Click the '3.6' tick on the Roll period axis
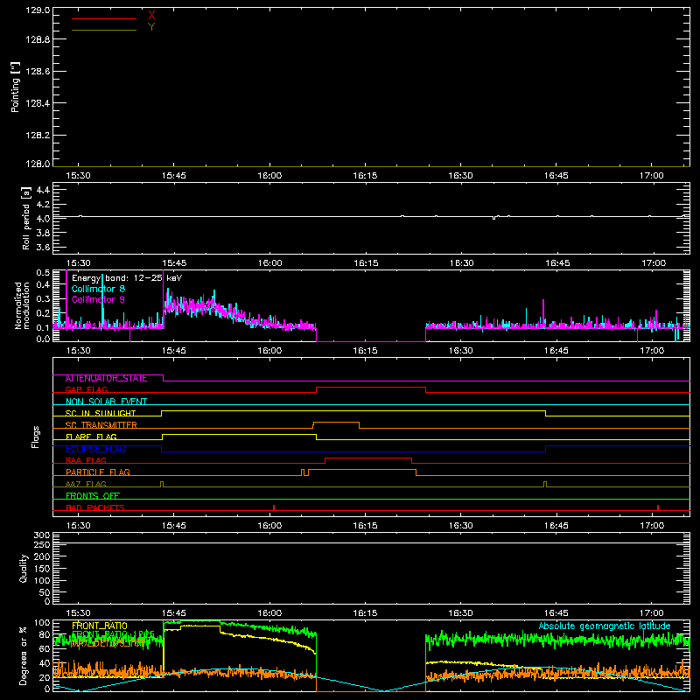The height and width of the screenshot is (700, 700). tap(43, 247)
